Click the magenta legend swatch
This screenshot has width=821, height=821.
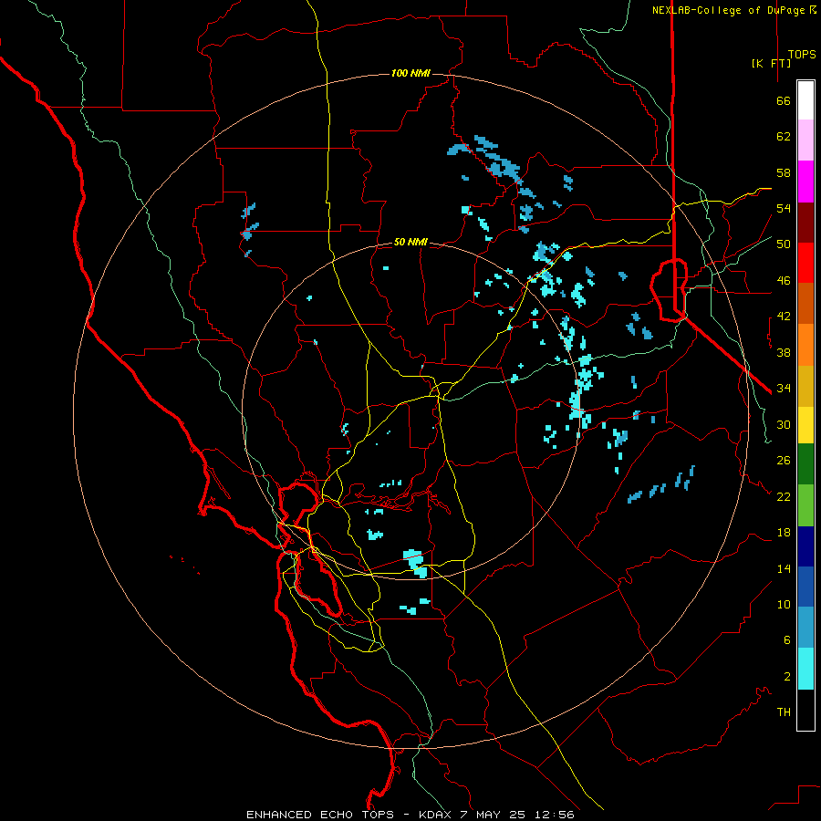[x=805, y=182]
